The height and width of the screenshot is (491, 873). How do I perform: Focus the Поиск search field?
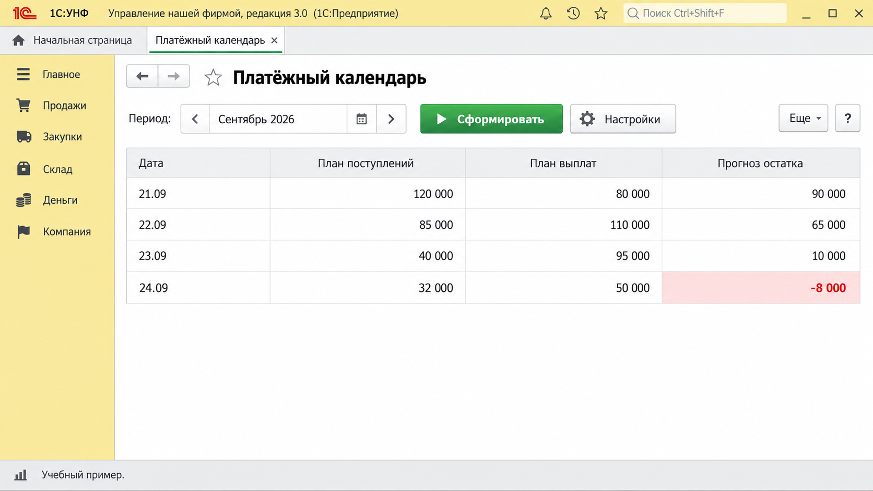coord(705,13)
